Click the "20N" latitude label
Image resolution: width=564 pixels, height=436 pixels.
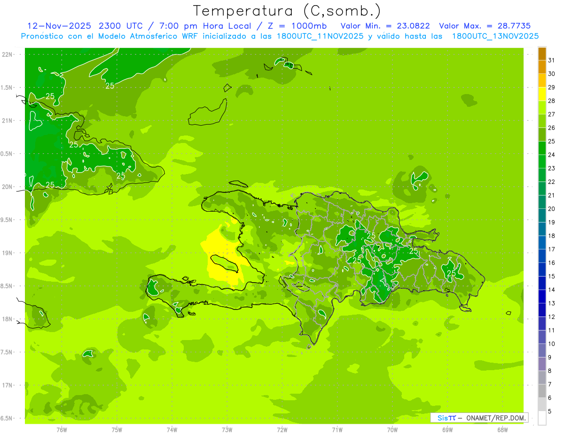click(x=8, y=187)
